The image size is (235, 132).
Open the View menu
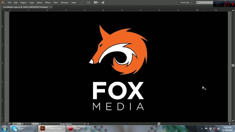[55, 2]
